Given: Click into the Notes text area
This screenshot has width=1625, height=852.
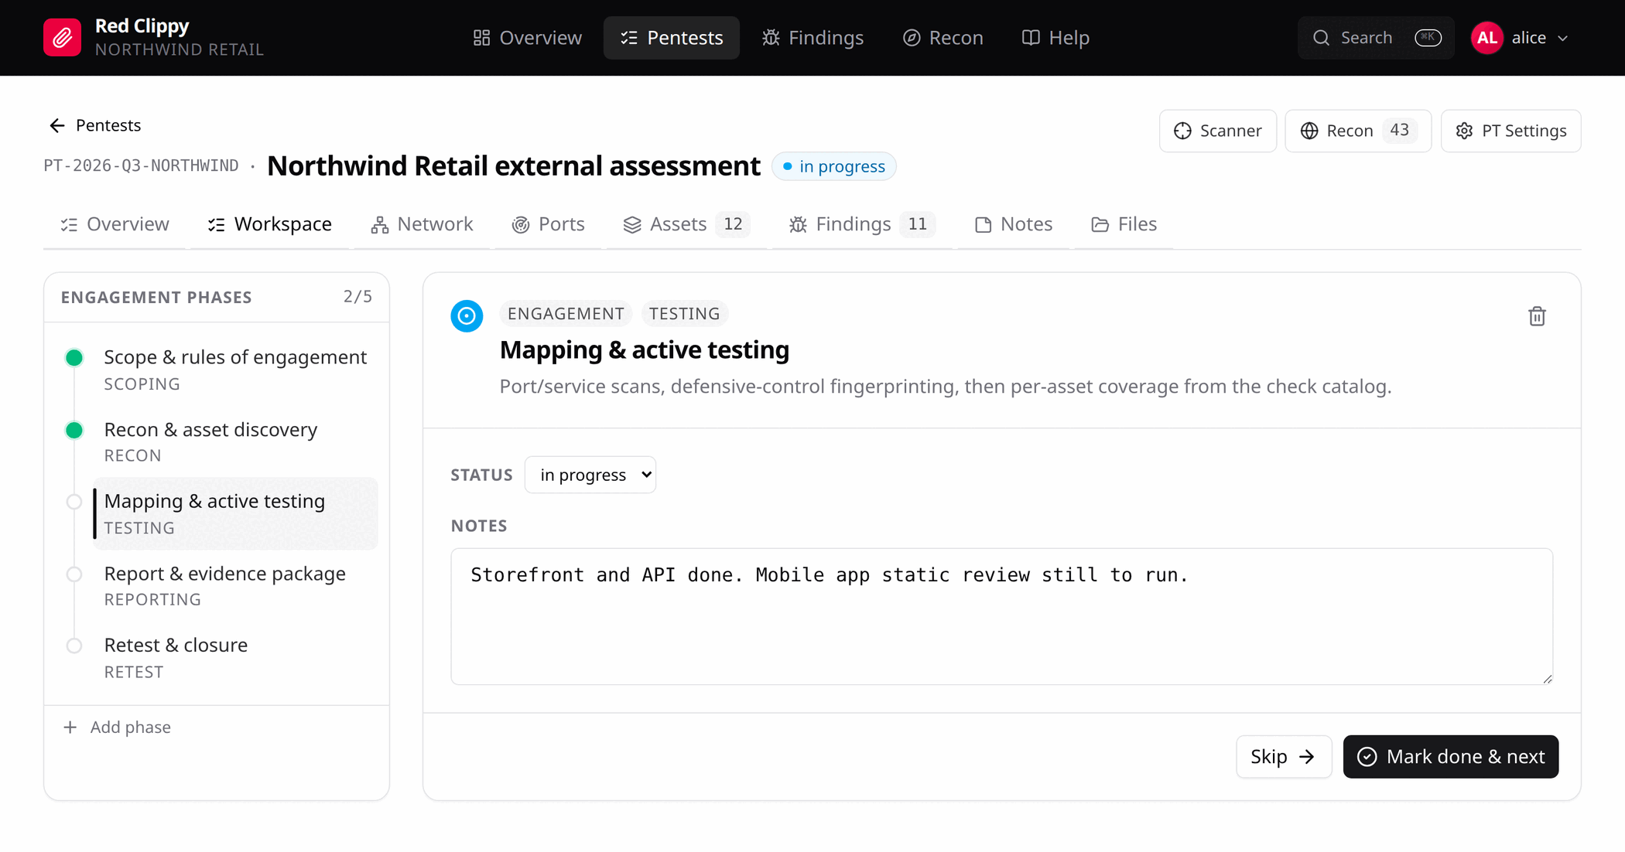Looking at the screenshot, I should 1001,616.
